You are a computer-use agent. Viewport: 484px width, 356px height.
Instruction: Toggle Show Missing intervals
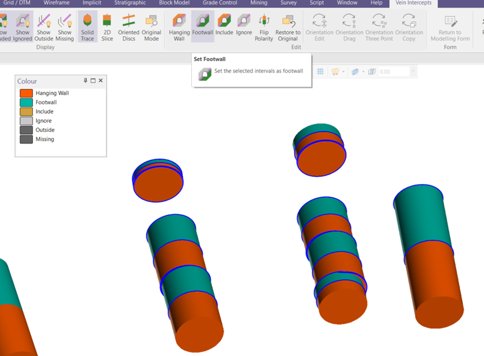point(64,26)
